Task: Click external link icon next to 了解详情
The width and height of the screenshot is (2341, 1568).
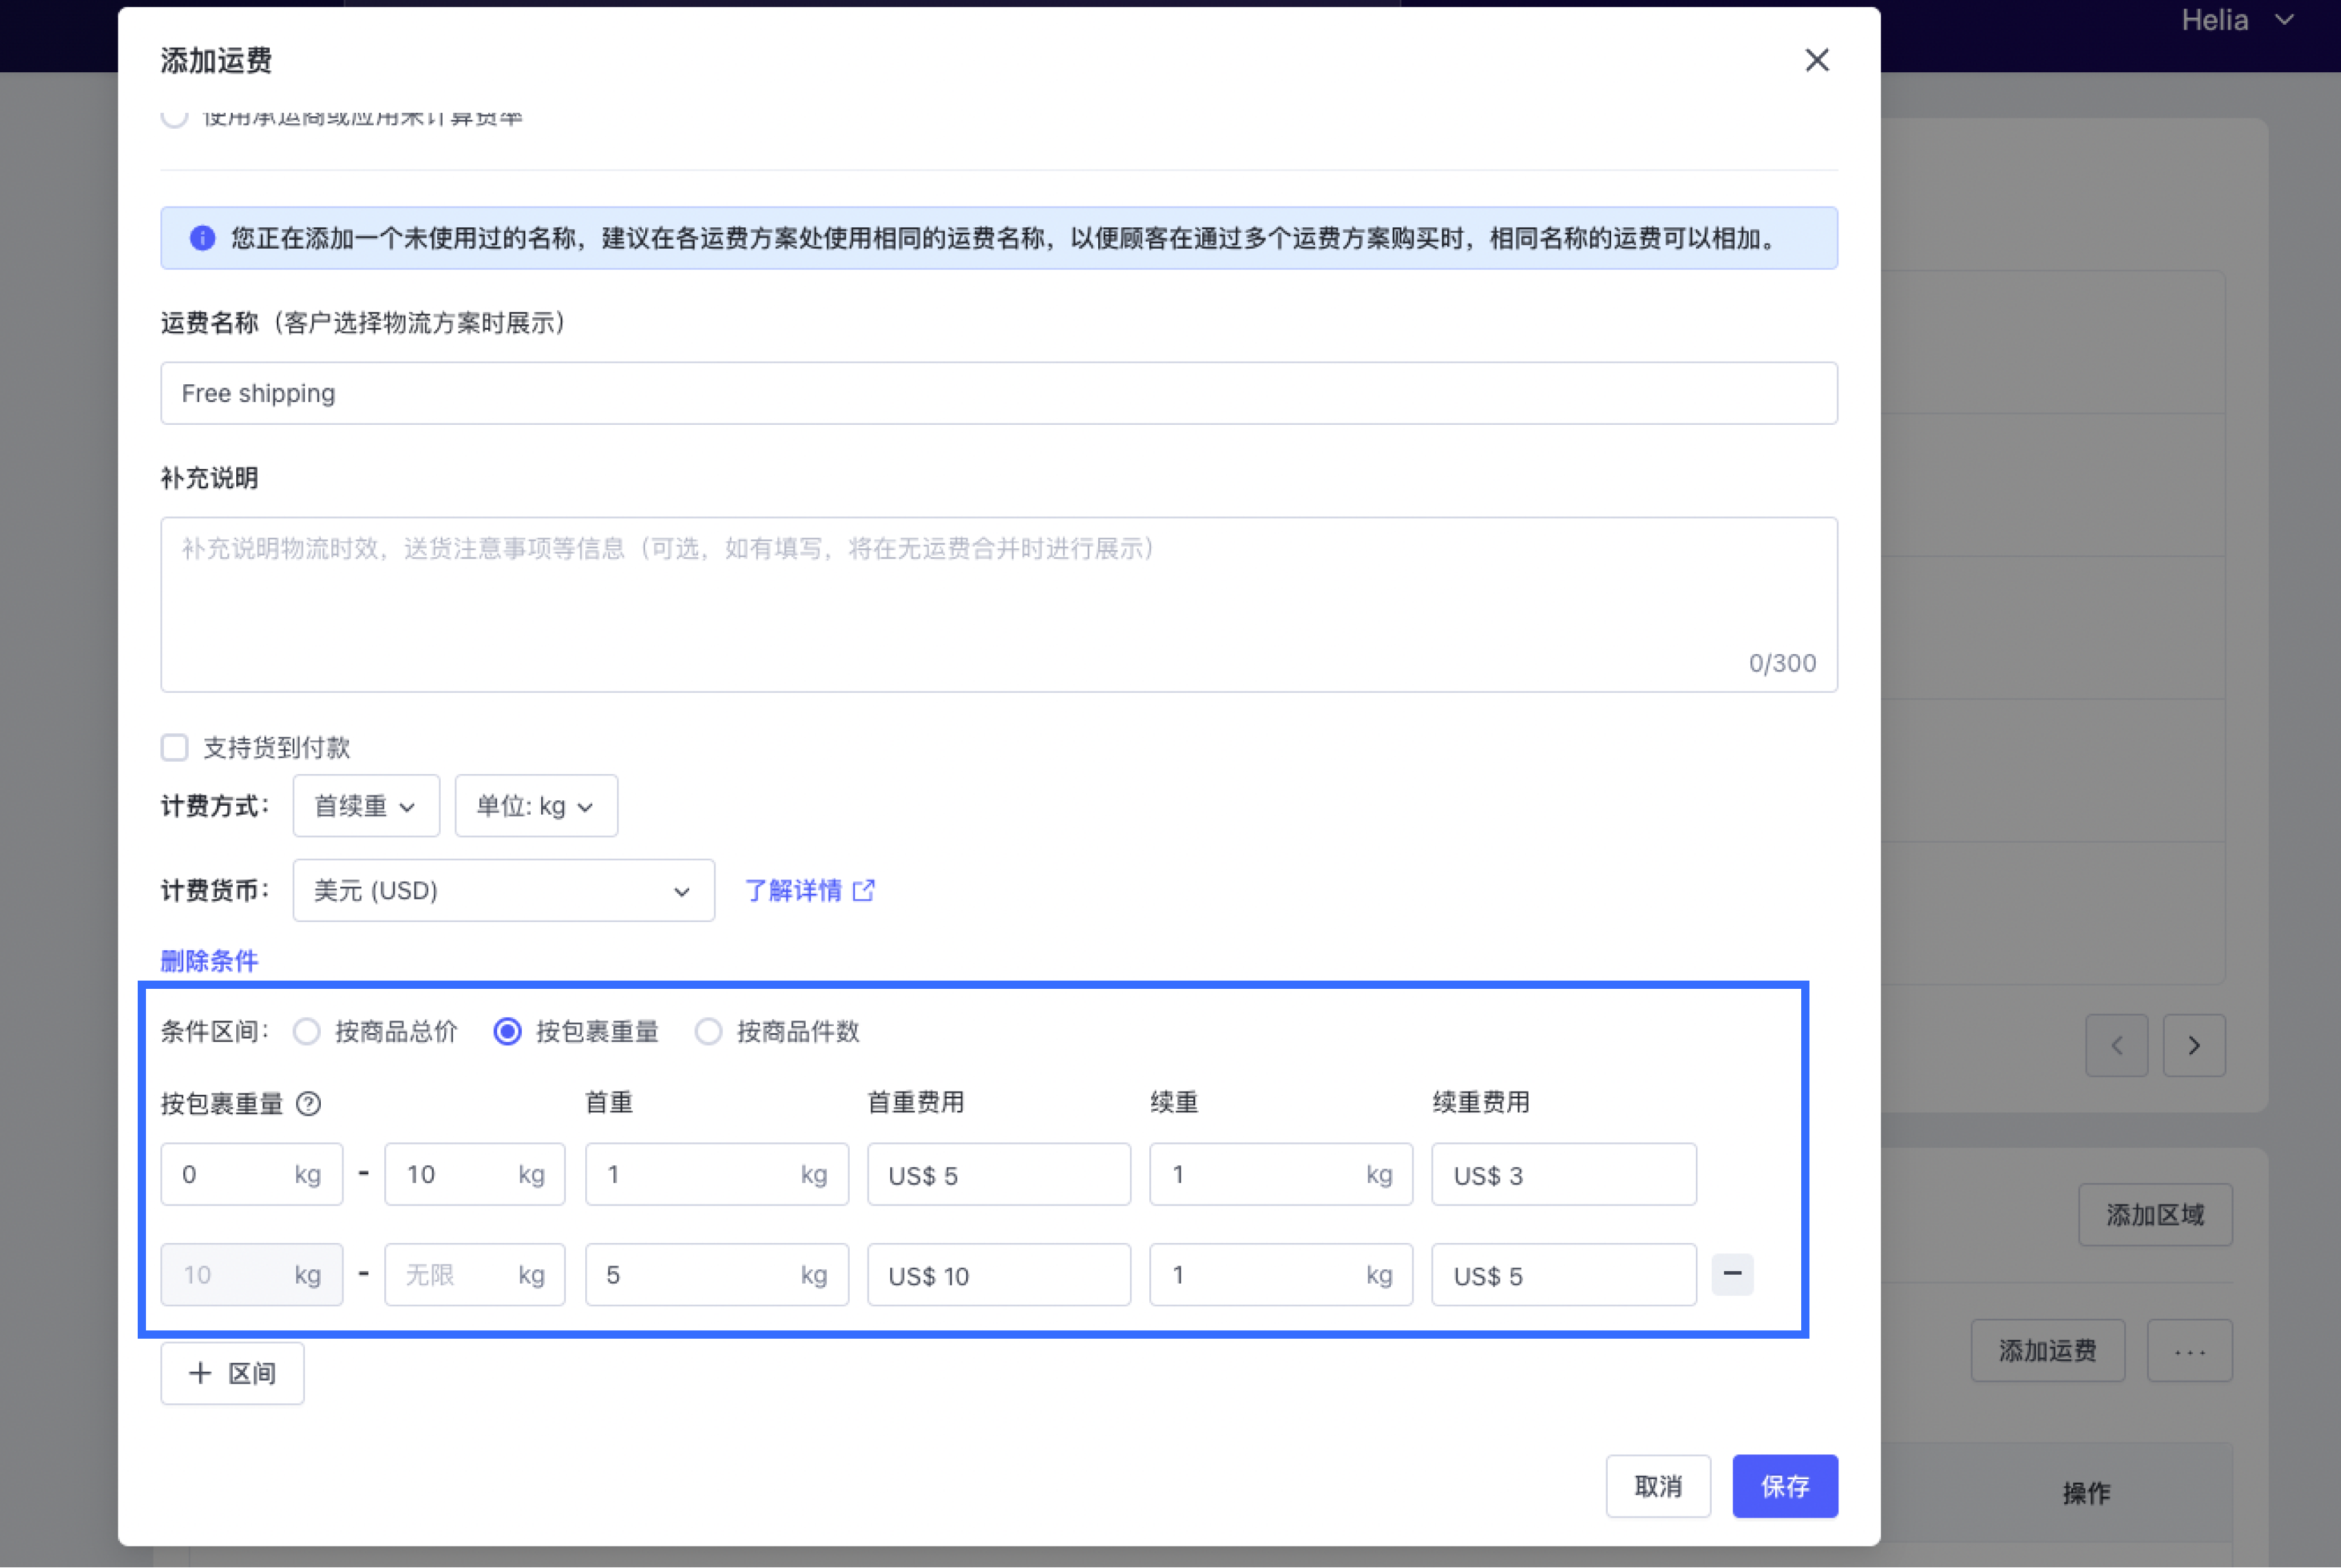Action: (863, 890)
